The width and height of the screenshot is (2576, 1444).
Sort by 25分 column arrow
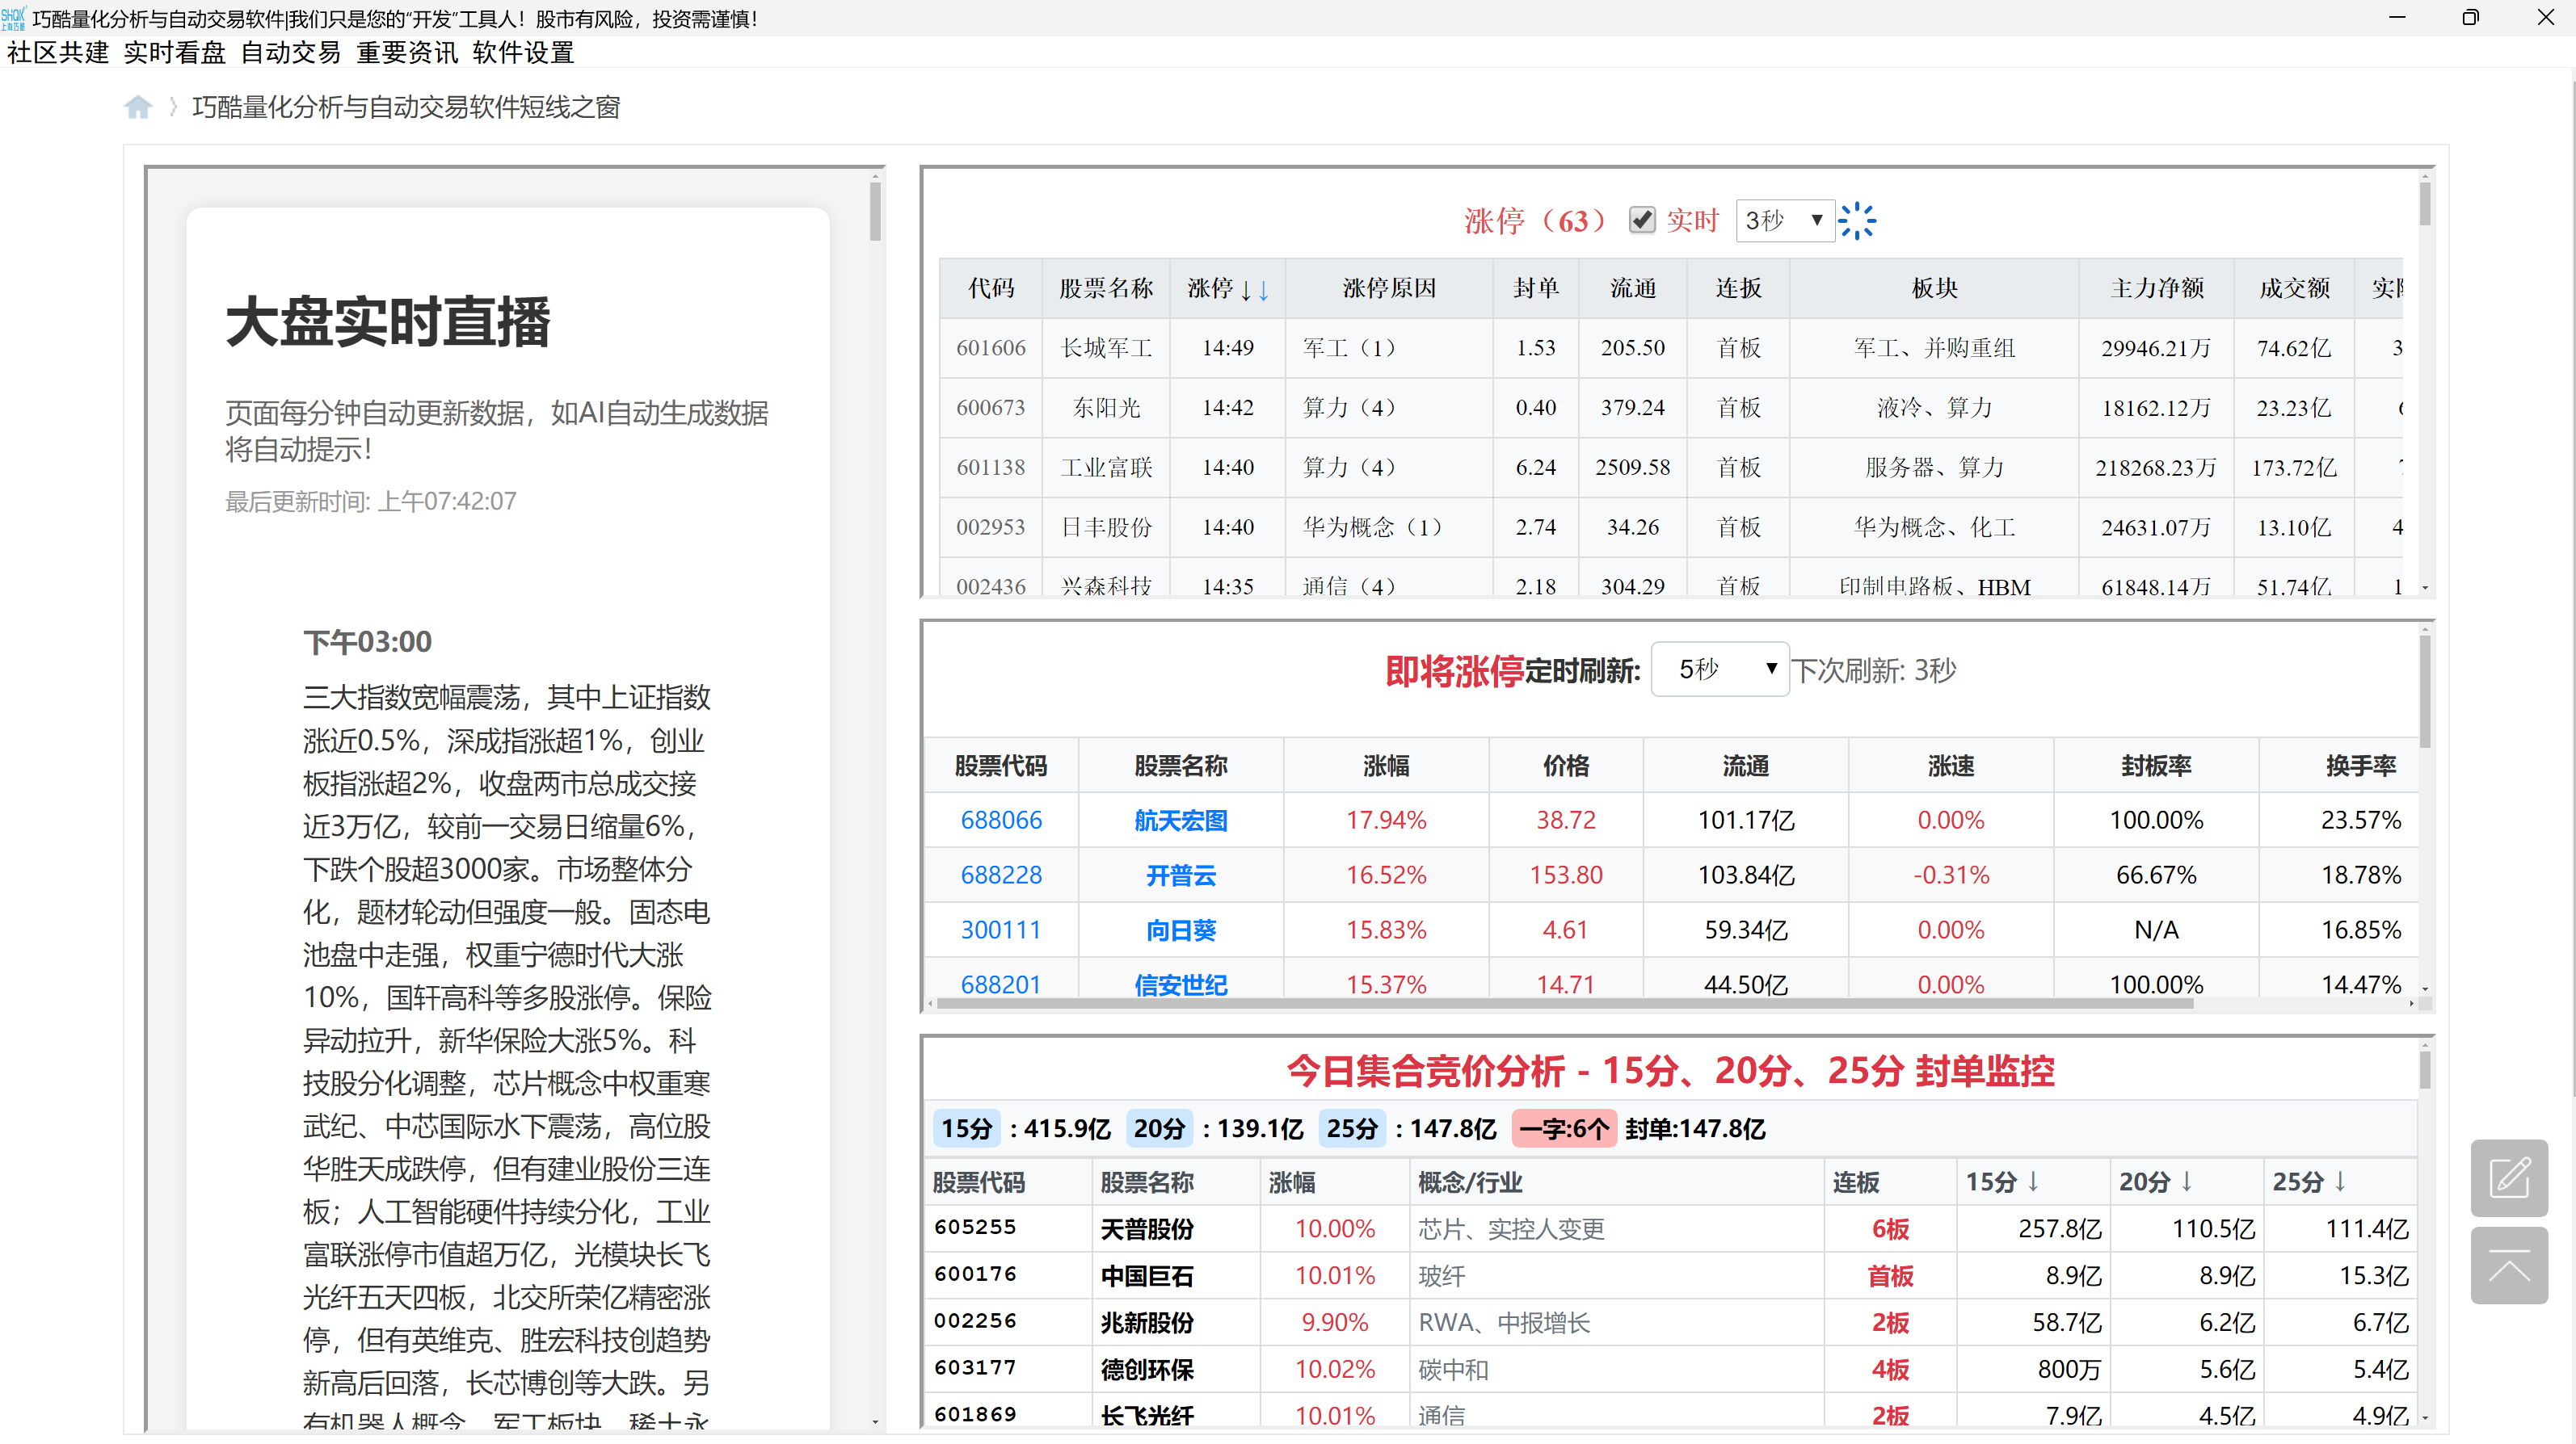[2340, 1182]
